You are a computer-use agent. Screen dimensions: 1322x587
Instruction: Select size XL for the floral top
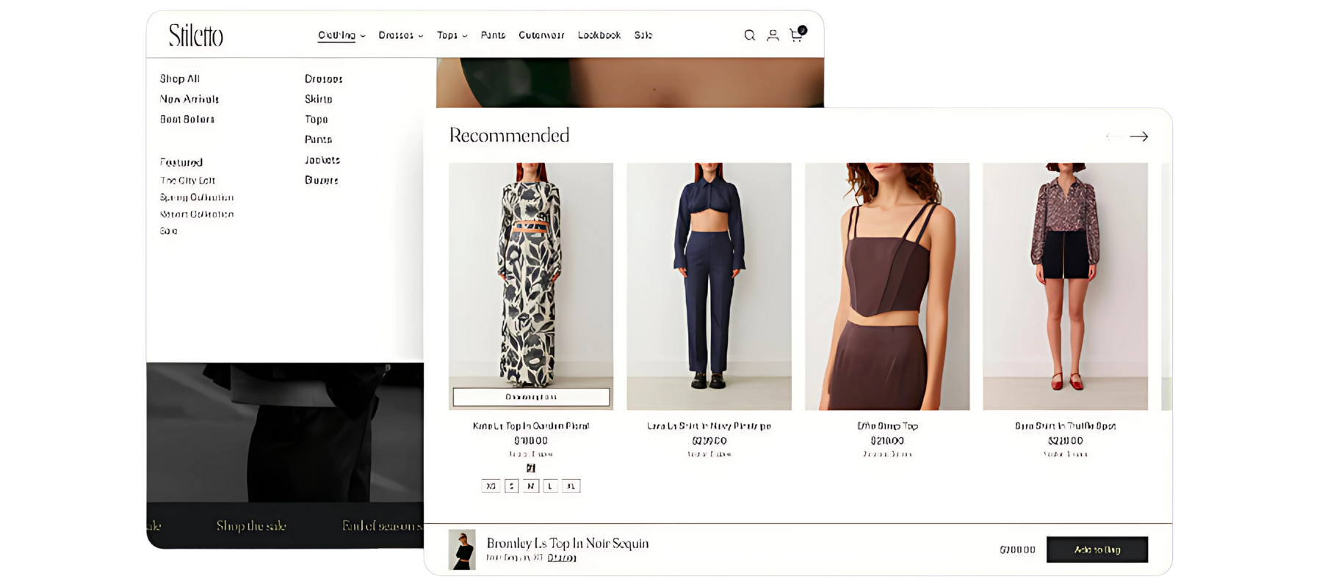point(571,486)
